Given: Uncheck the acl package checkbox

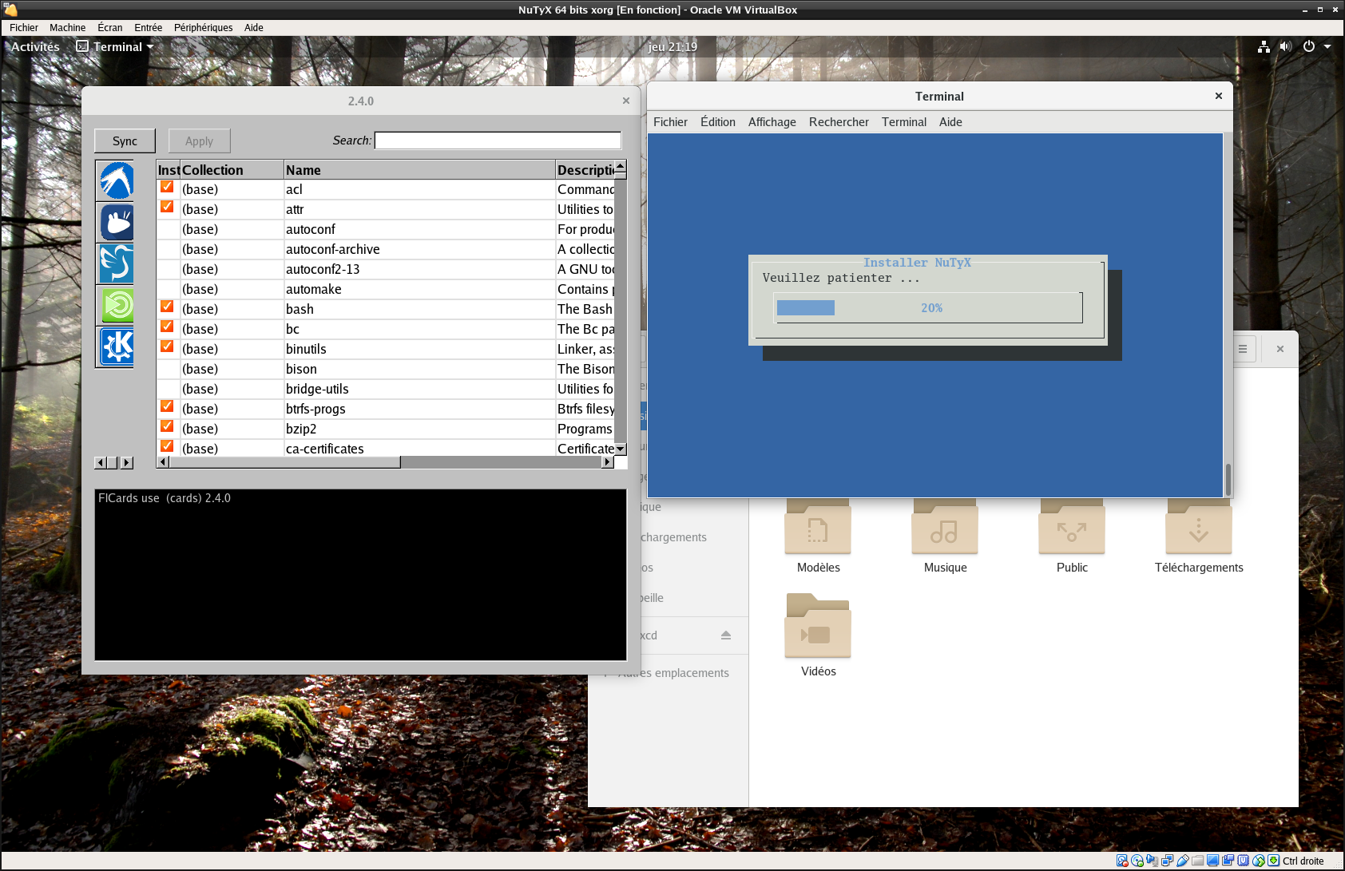Looking at the screenshot, I should (167, 187).
